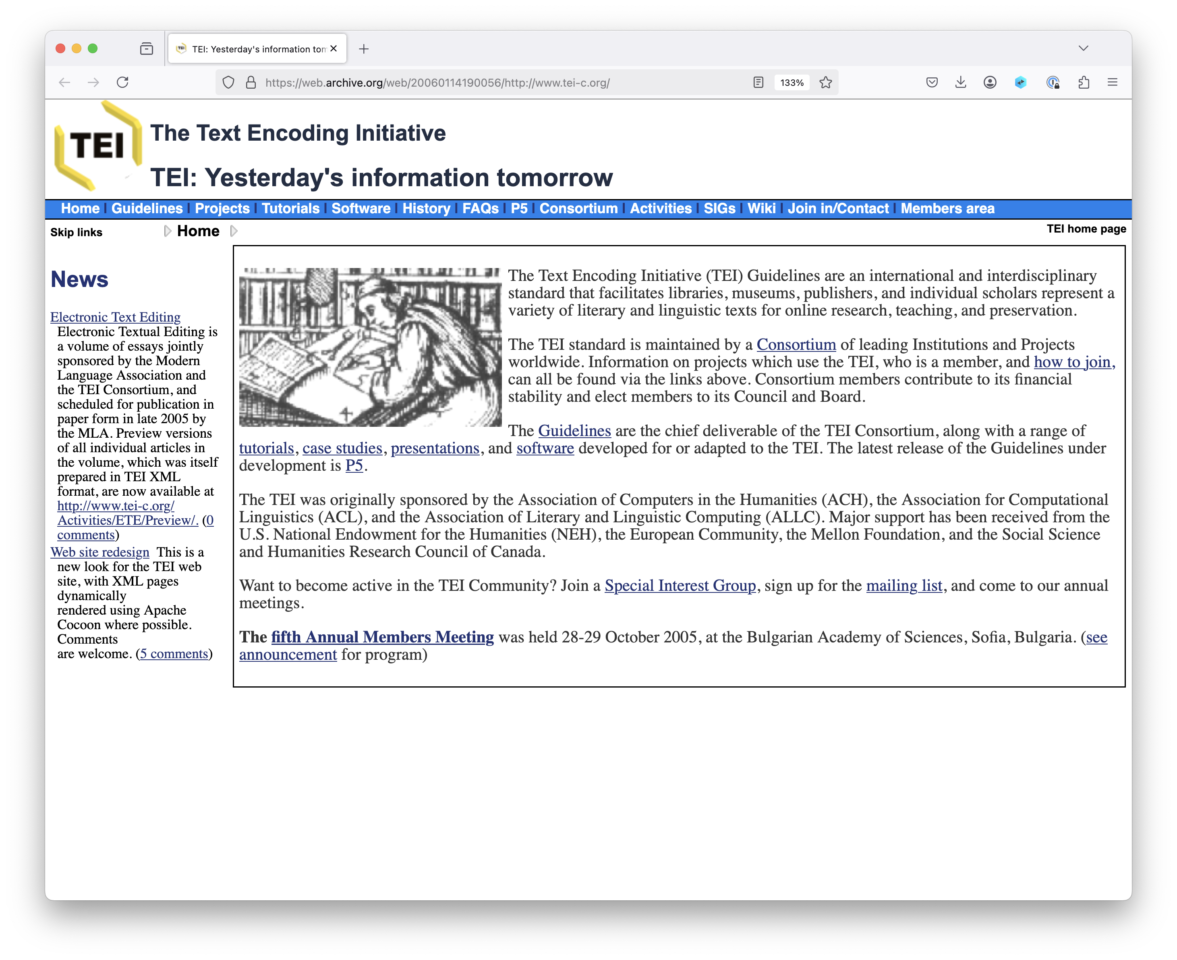Click the site lock security icon

[251, 82]
